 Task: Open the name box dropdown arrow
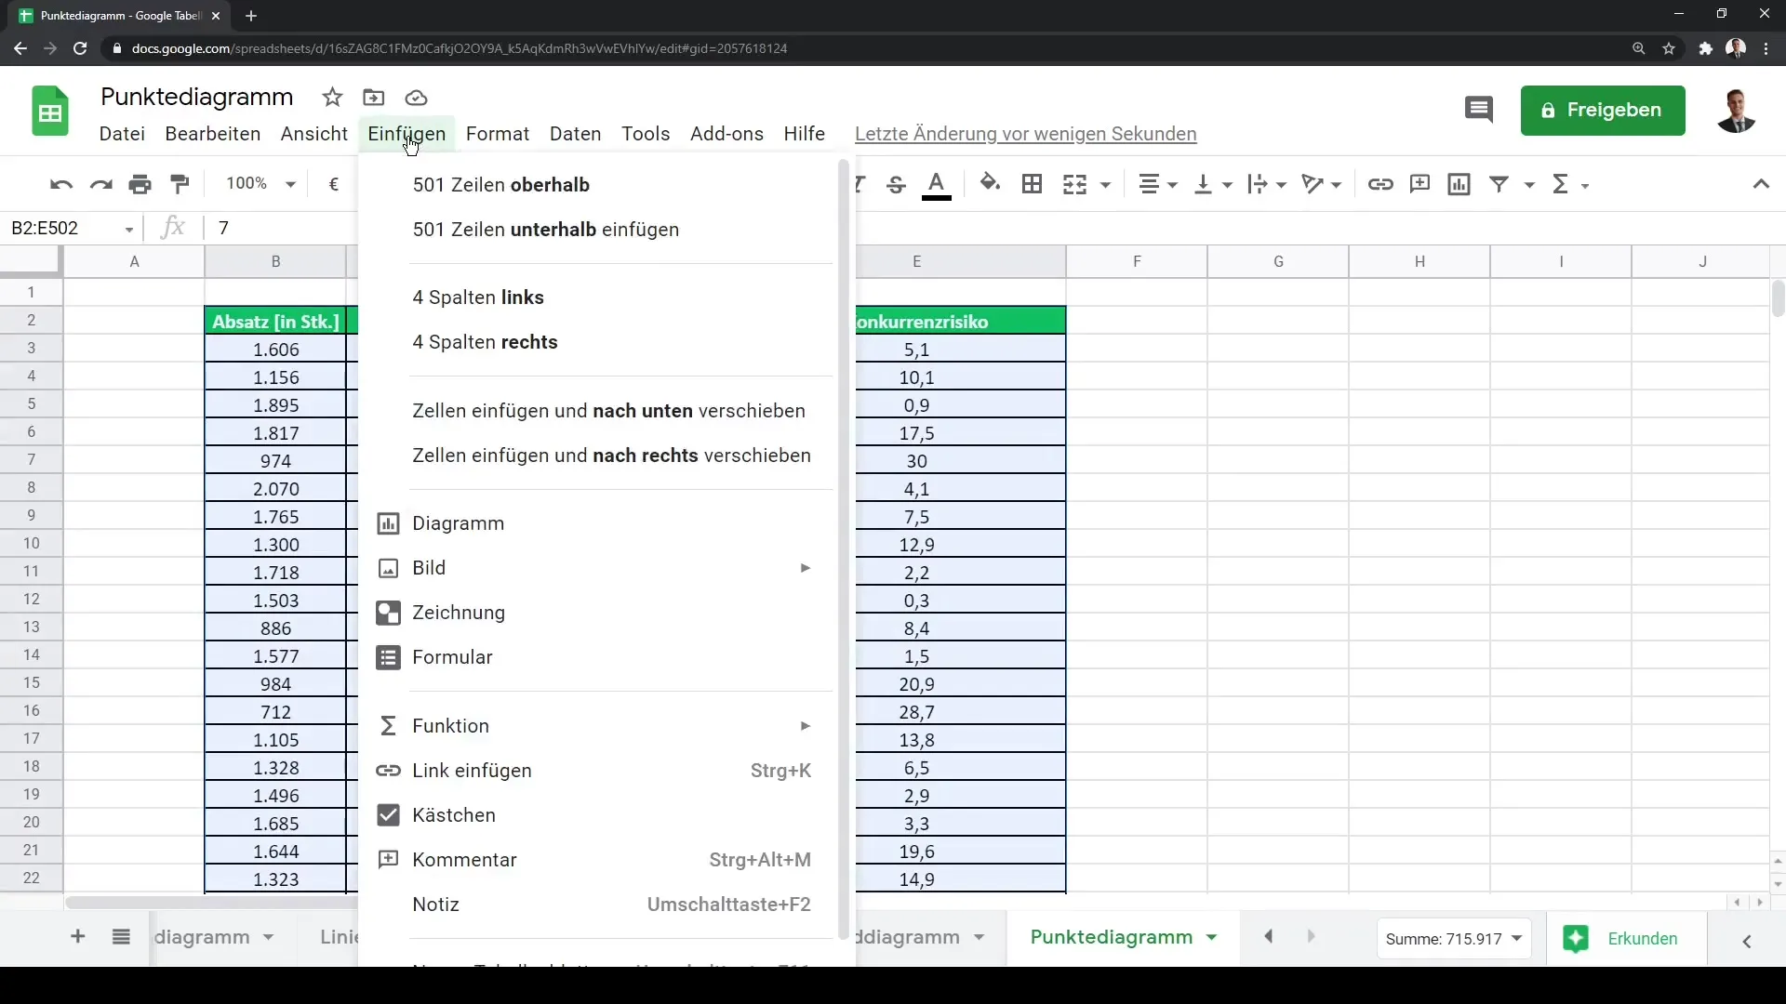pos(129,229)
